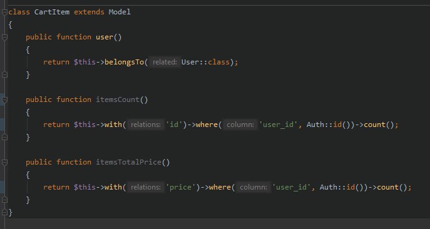The width and height of the screenshot is (430, 229).
Task: Collapse the itemsCount() function fold marker
Action: point(4,99)
